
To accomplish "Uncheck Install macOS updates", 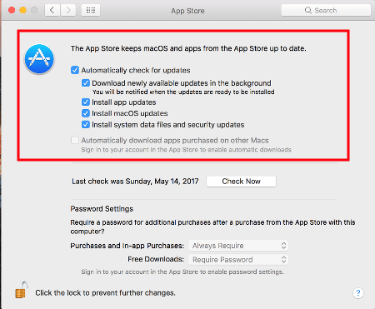I will (x=86, y=113).
